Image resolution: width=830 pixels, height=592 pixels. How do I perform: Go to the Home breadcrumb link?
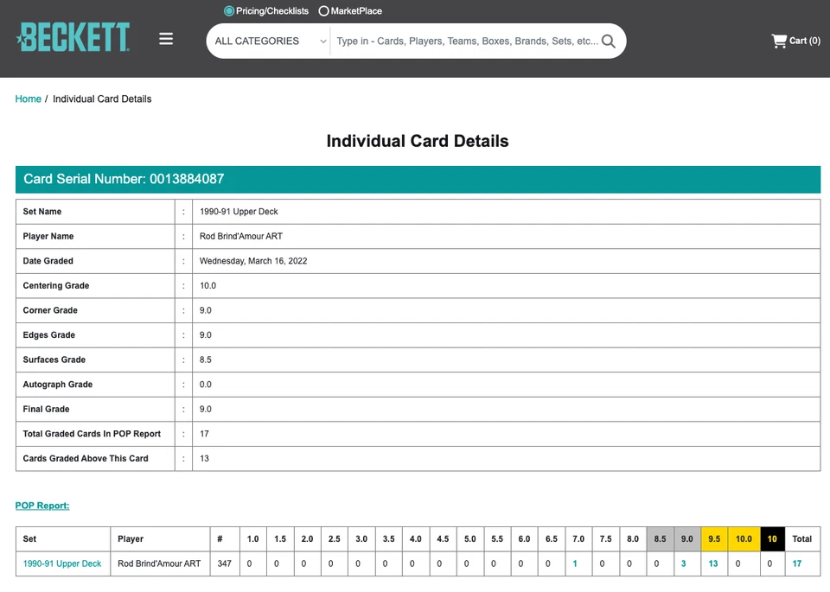click(29, 99)
